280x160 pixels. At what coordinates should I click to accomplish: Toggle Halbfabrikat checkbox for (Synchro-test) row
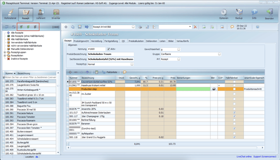pyautogui.click(x=234, y=128)
